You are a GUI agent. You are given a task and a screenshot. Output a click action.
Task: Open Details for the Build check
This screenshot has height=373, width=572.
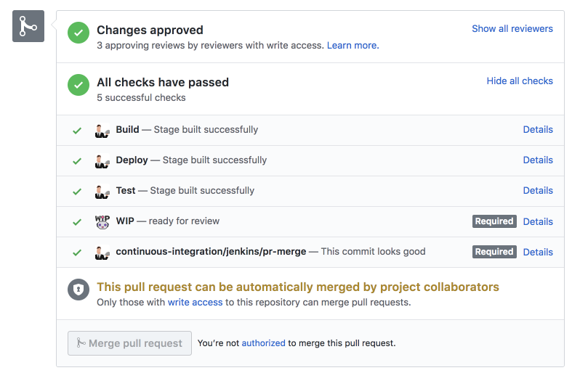click(538, 130)
